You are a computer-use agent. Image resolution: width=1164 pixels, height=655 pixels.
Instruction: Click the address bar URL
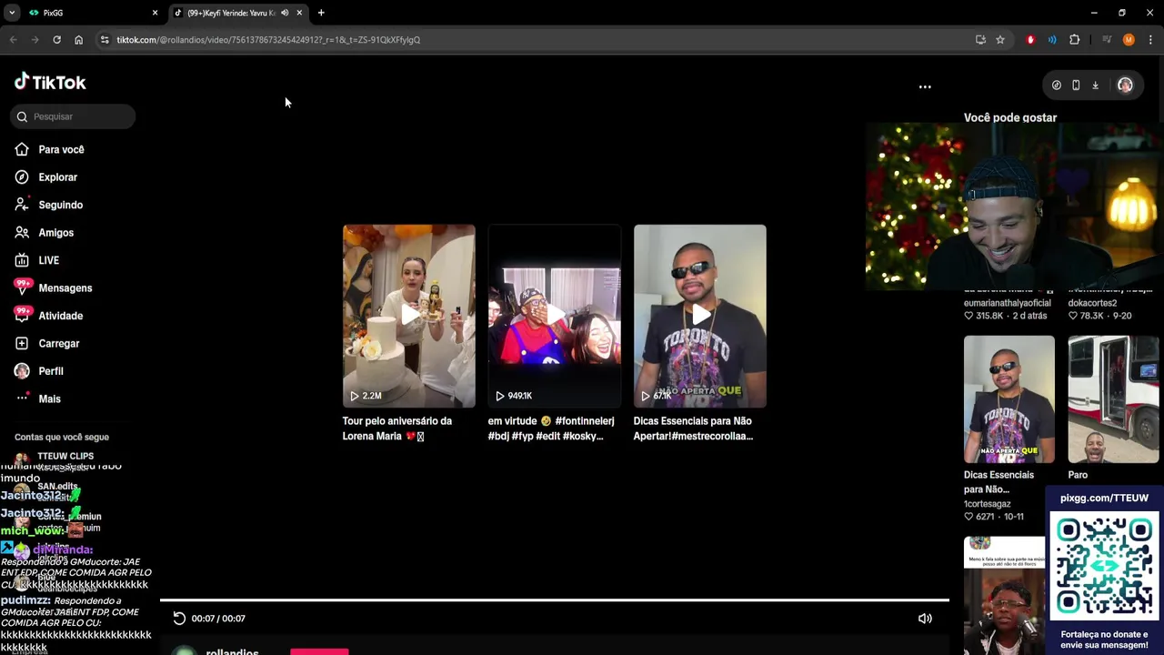tap(268, 40)
